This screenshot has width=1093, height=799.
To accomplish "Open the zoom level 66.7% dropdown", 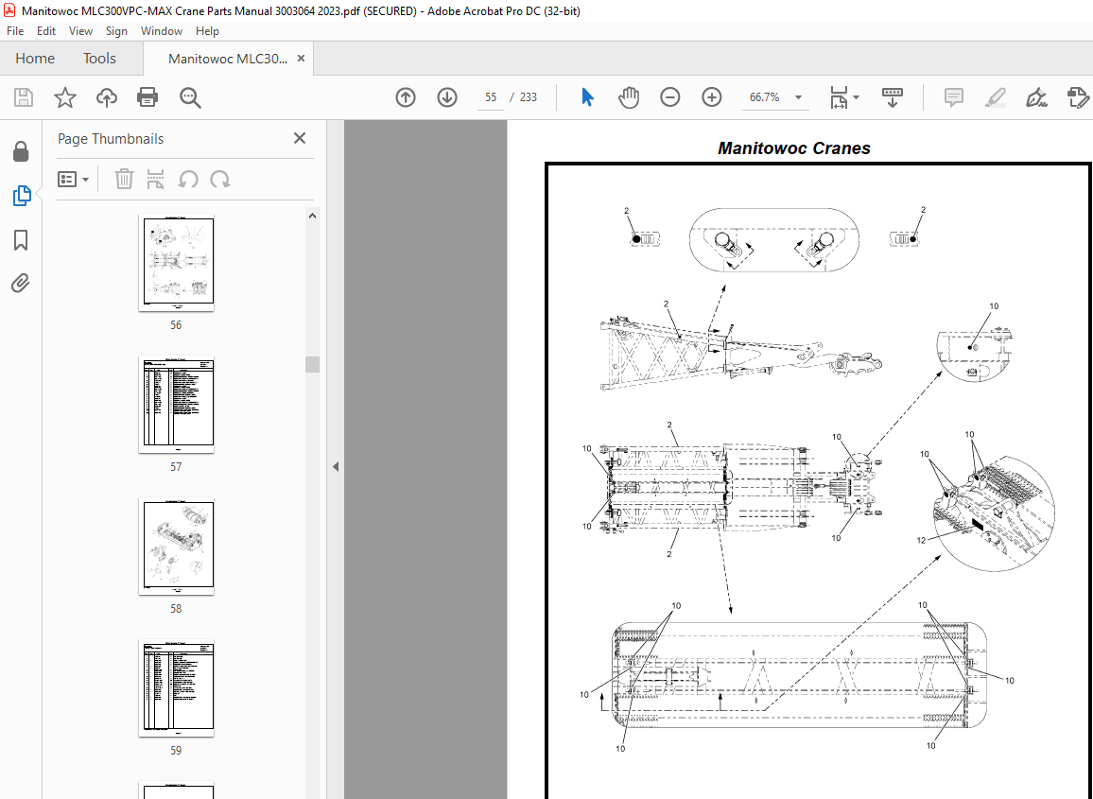I will 799,97.
